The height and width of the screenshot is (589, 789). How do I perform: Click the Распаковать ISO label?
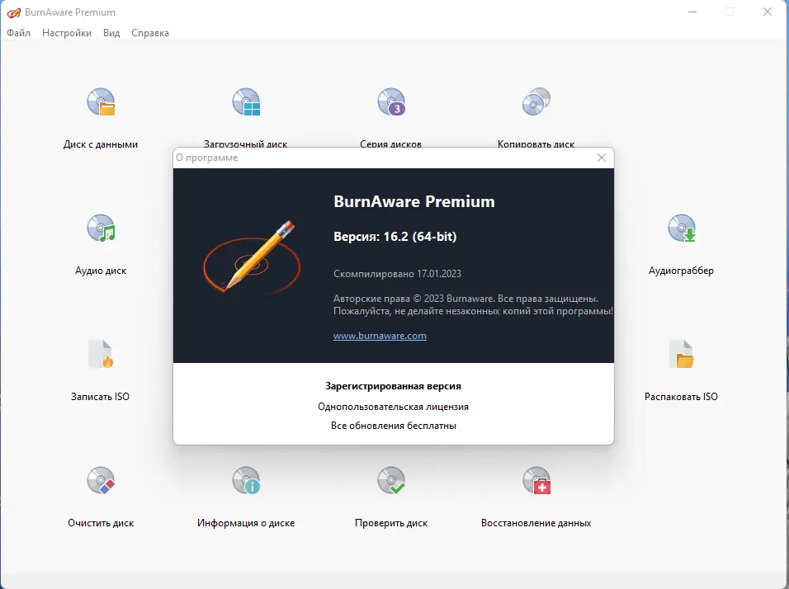point(682,396)
